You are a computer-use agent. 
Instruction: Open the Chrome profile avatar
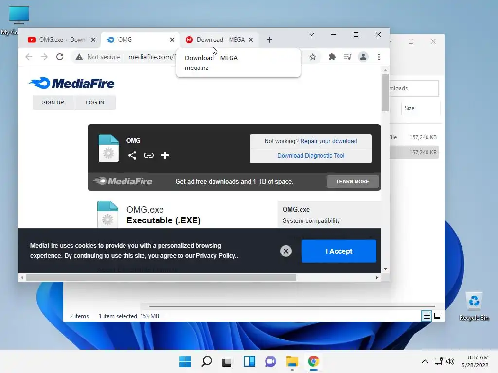363,57
